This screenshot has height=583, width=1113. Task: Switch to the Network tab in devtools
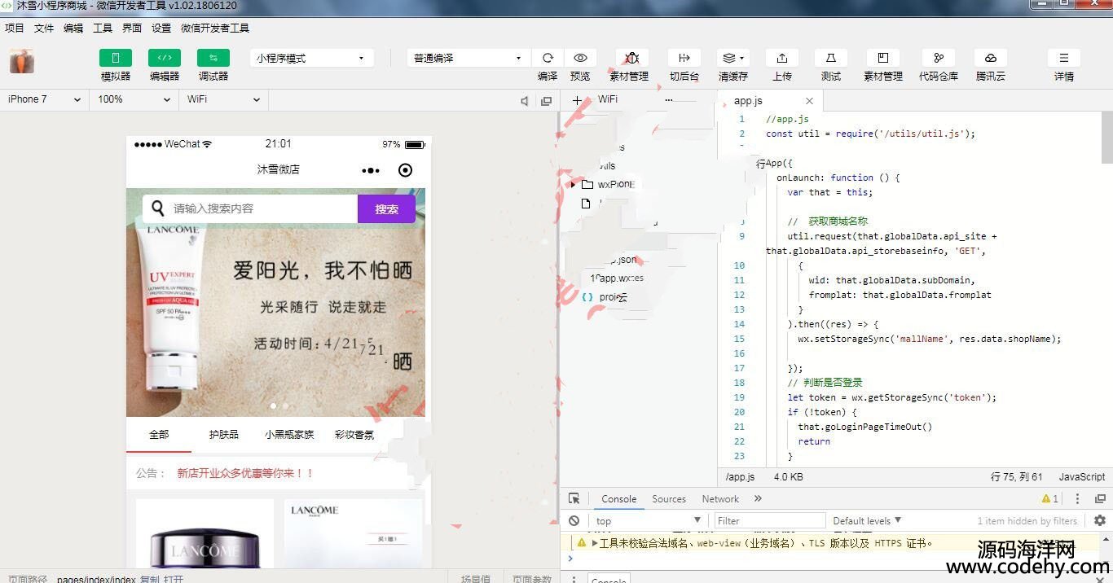point(720,499)
